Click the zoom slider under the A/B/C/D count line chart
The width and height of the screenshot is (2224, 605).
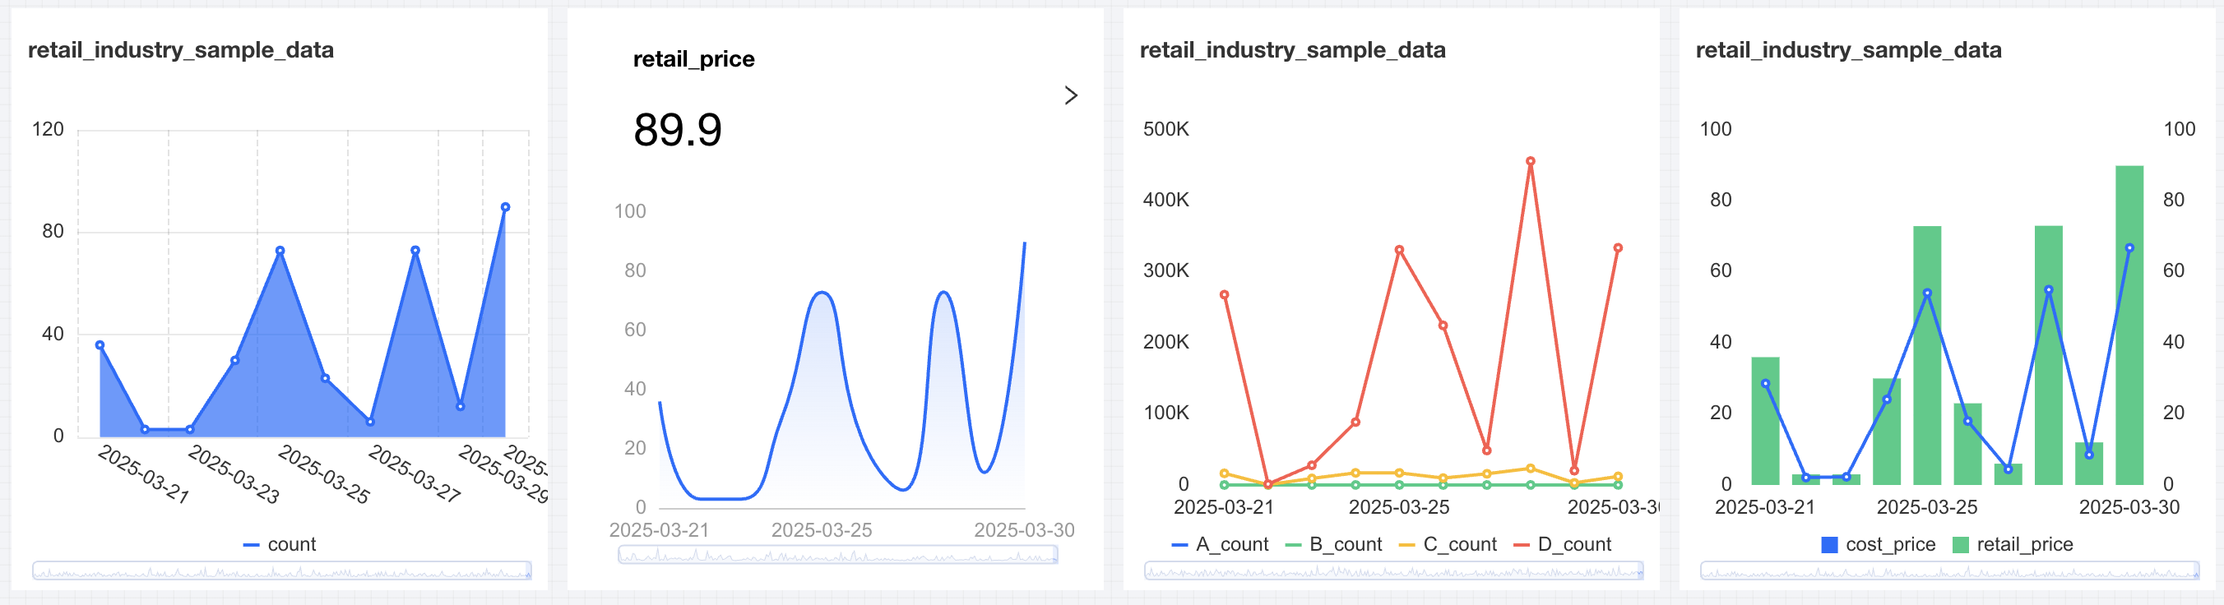(1393, 570)
